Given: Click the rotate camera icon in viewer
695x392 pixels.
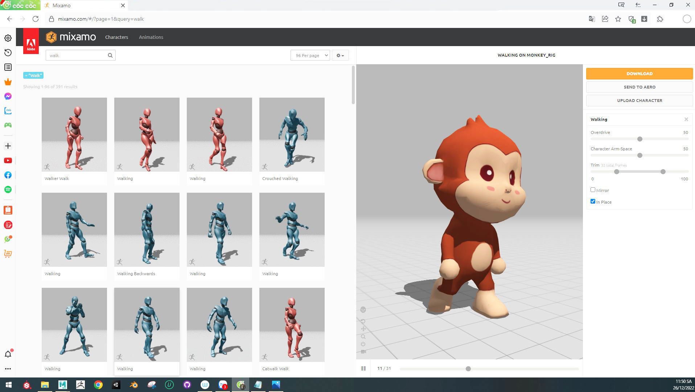Looking at the screenshot, I should pyautogui.click(x=363, y=321).
